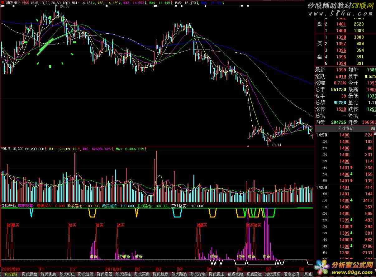Click the 14:59 trade row time

click(x=321, y=187)
